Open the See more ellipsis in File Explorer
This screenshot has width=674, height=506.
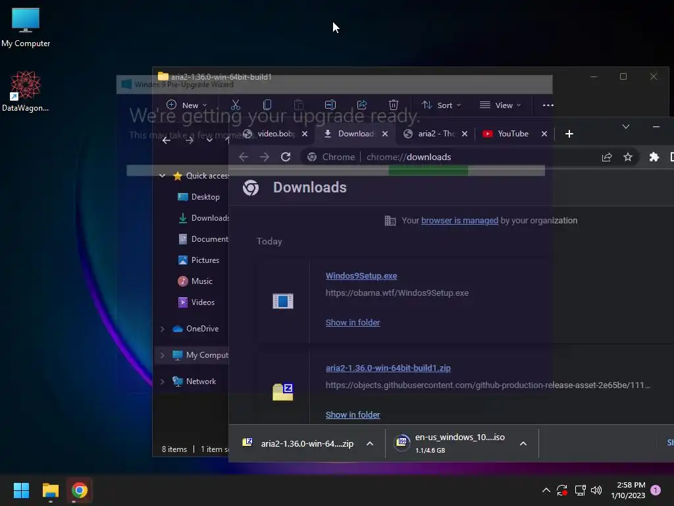click(x=548, y=105)
